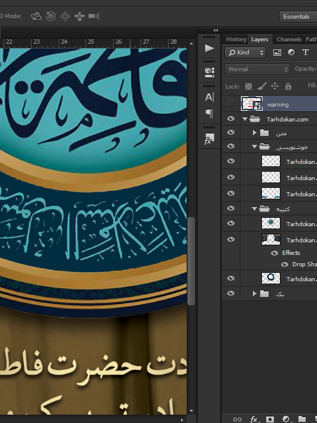Select the Layers tab
This screenshot has width=317, height=423.
[x=260, y=39]
